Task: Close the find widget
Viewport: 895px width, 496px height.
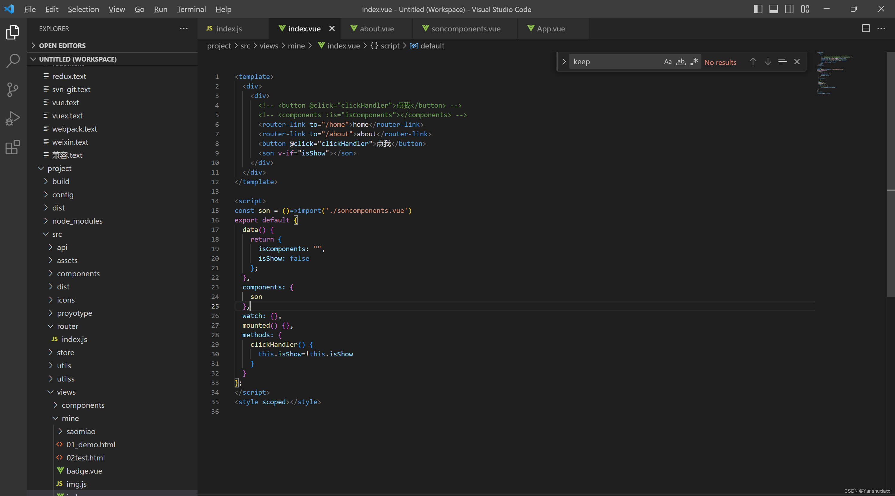Action: (x=797, y=62)
